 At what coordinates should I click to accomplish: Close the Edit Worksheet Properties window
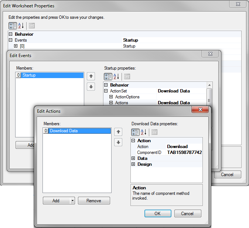(238, 4)
